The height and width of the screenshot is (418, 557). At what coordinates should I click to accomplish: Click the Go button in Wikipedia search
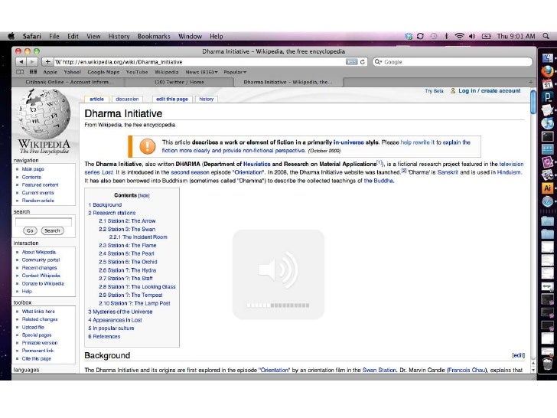pos(30,230)
